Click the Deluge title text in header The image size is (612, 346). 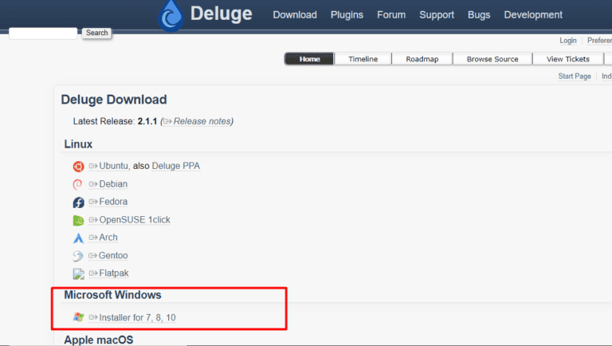(221, 14)
